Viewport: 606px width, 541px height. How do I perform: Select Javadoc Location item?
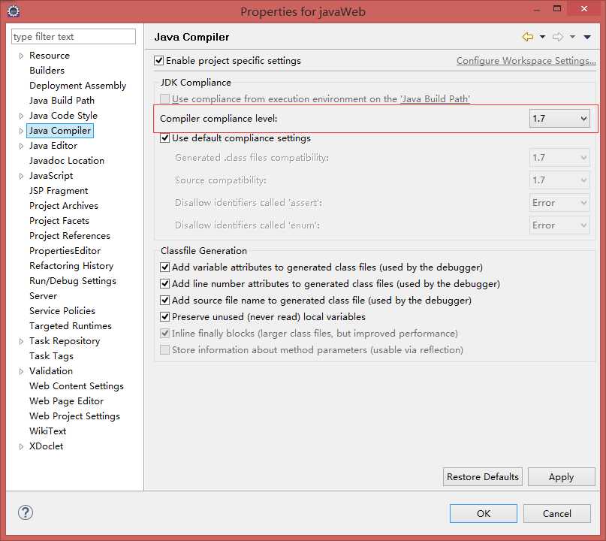pyautogui.click(x=67, y=161)
